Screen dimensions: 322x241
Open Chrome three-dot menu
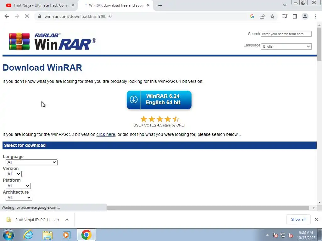pos(315,16)
